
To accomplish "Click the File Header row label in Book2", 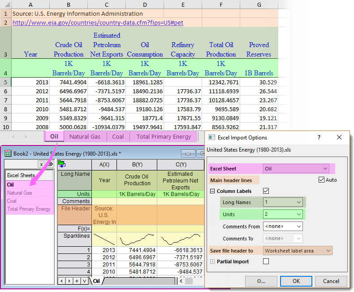I will (75, 215).
